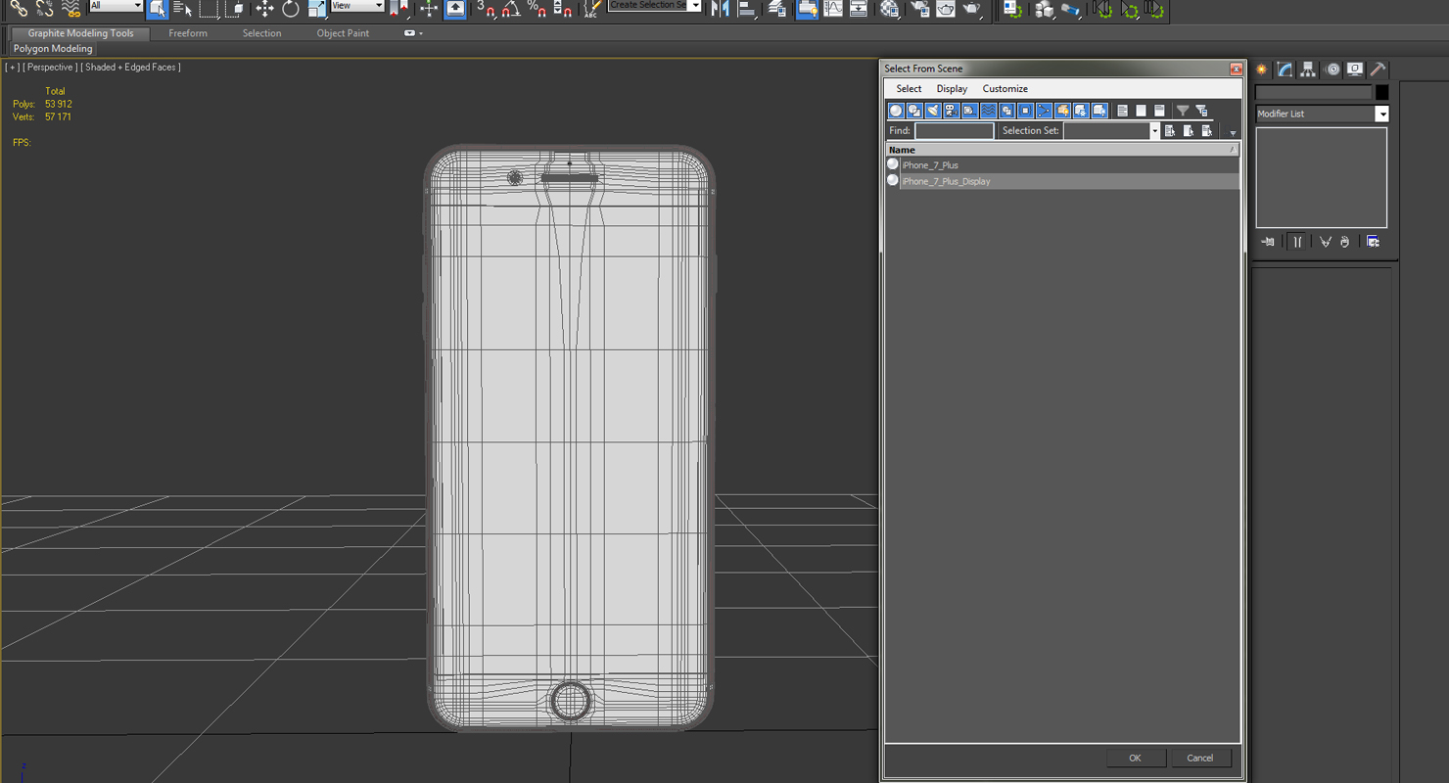
Task: Open the Perspective viewport label menu
Action: tap(50, 68)
